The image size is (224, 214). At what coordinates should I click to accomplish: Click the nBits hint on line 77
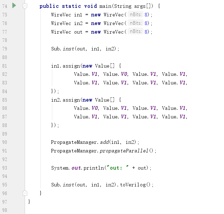(x=136, y=31)
